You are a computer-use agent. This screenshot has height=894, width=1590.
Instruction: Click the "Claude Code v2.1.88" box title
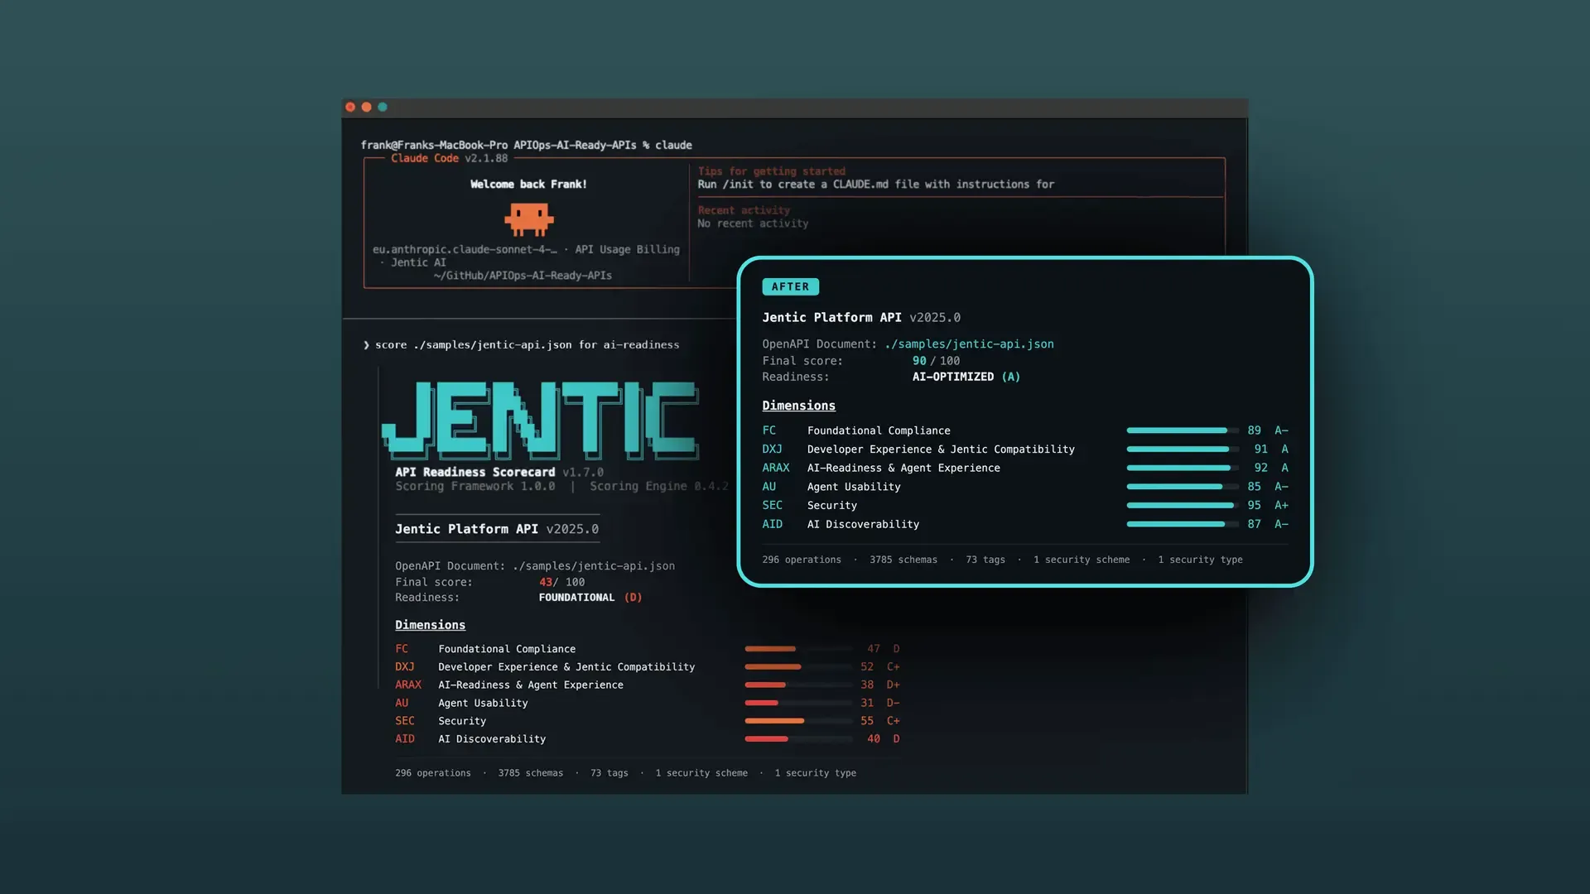[450, 158]
